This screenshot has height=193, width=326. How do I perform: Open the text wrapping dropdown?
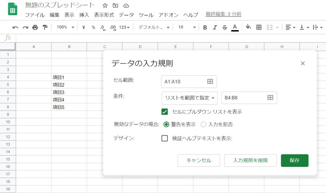click(x=318, y=27)
